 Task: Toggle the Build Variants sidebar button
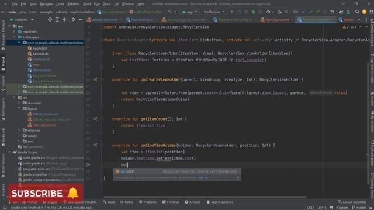(x=3, y=165)
